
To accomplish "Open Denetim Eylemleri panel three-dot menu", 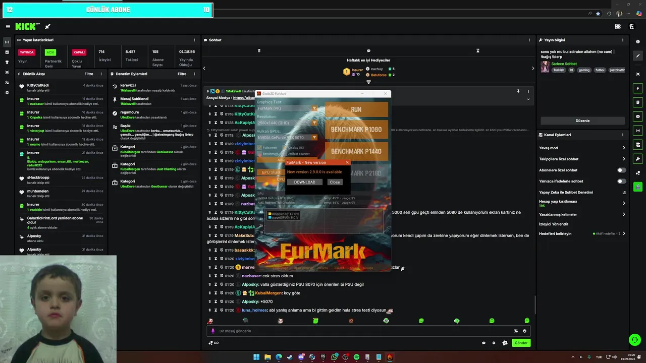I will pyautogui.click(x=194, y=74).
